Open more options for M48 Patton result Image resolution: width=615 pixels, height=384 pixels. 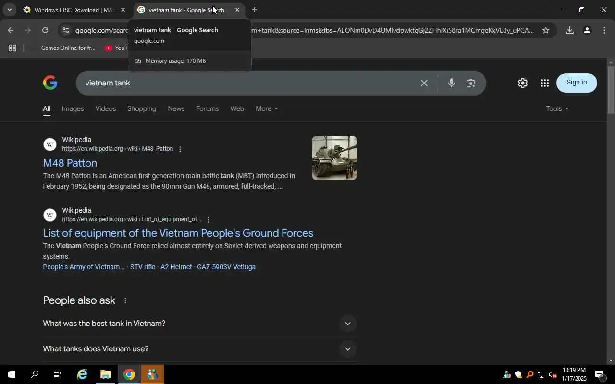[180, 149]
